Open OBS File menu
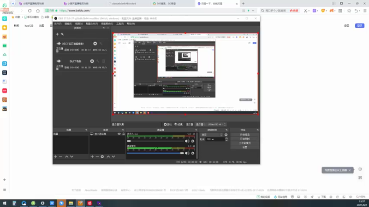Viewport: 369px width, 207px height. 58,24
